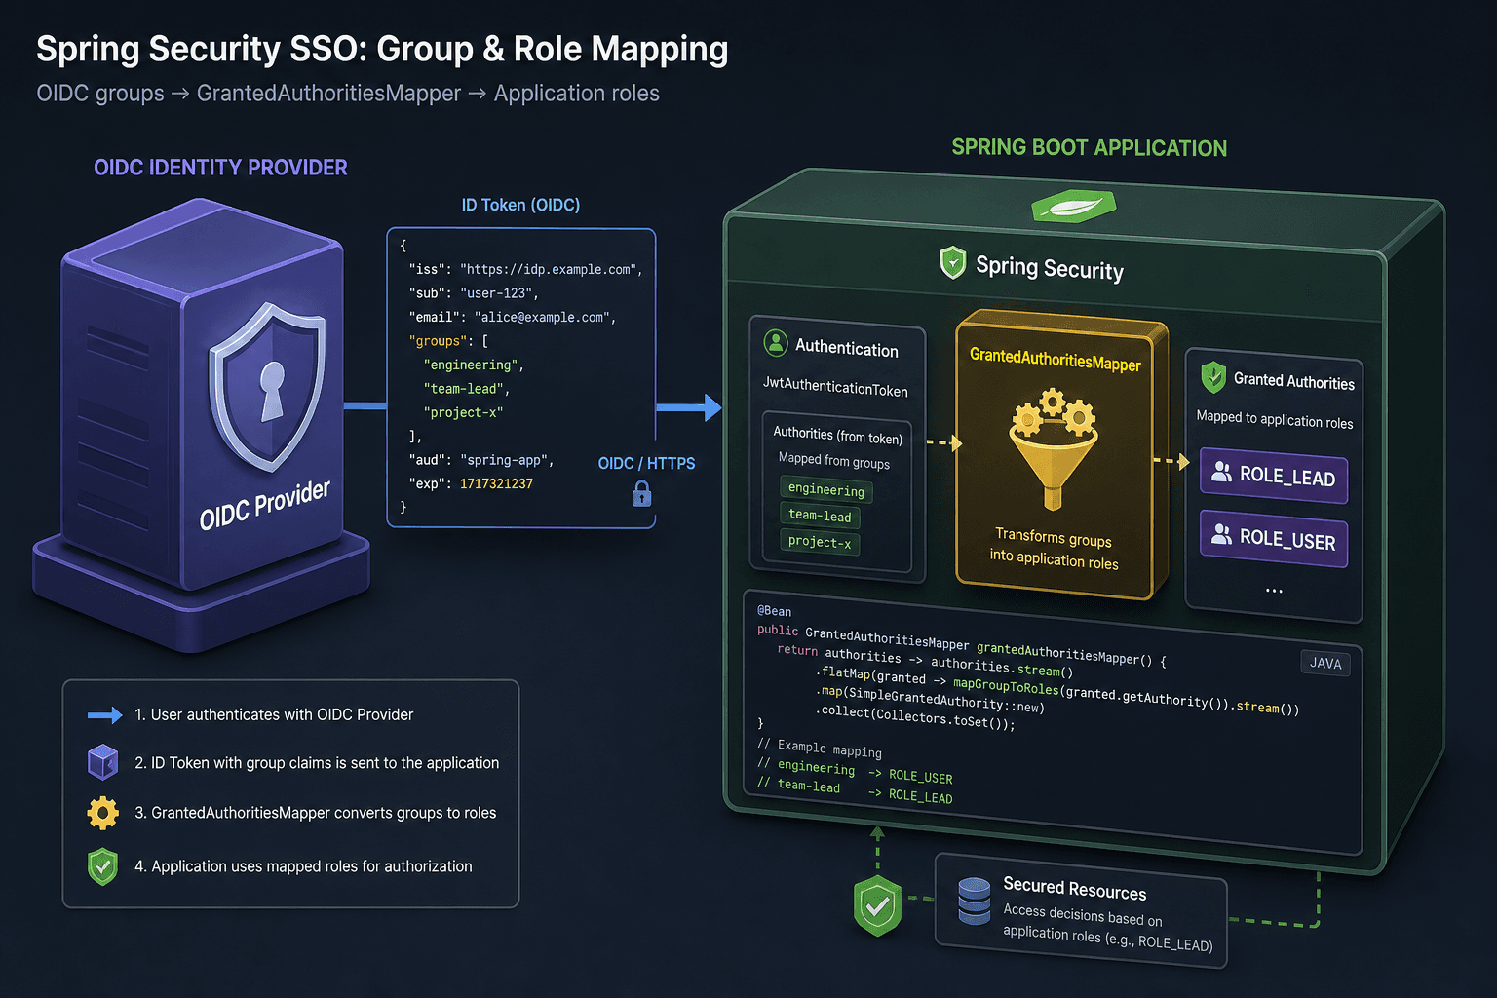Click "https://idp.example.com" in the ID token

point(548,269)
